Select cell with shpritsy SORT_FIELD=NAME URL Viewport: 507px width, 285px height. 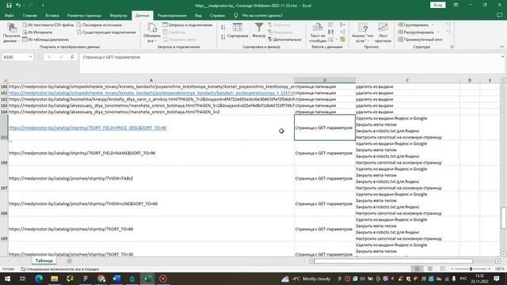click(151, 153)
